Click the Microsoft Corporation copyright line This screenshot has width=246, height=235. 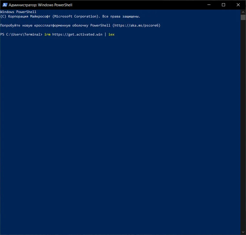coord(70,16)
